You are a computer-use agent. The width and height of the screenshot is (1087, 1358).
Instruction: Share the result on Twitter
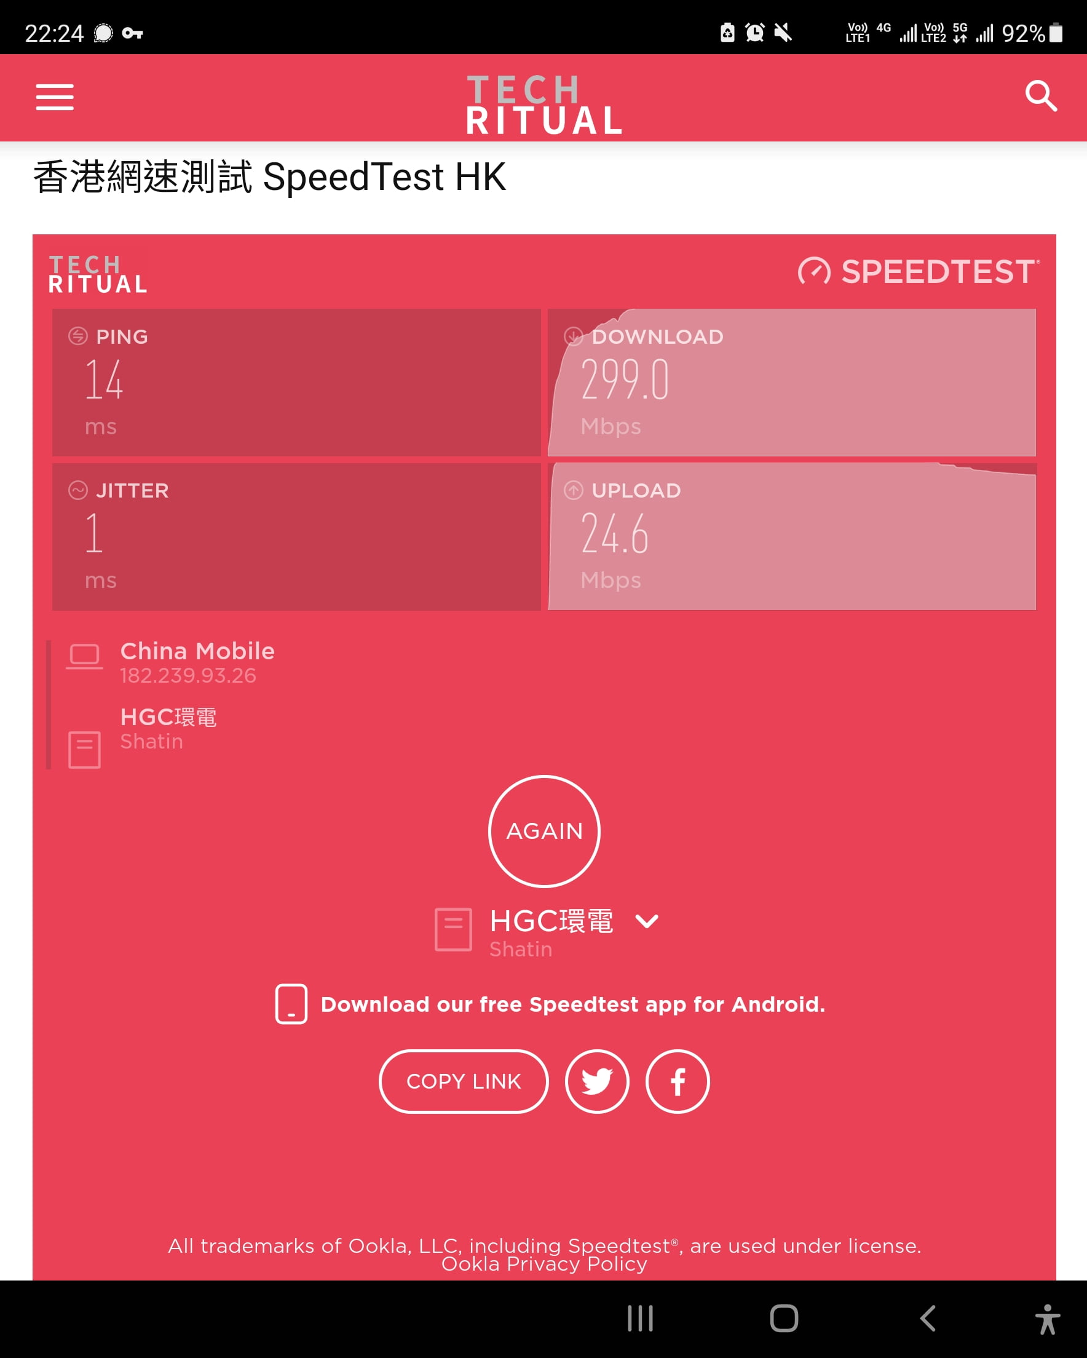click(596, 1081)
